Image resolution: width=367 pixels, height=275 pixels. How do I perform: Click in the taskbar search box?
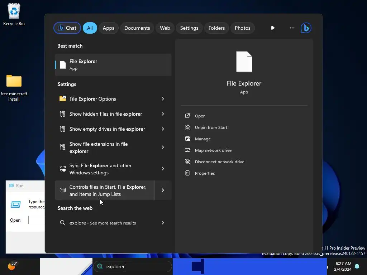coord(133,266)
